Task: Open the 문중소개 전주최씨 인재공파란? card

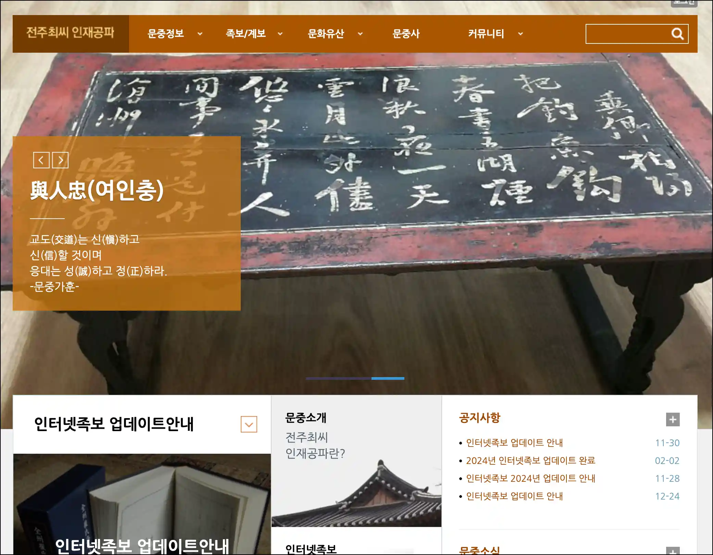Action: click(356, 461)
